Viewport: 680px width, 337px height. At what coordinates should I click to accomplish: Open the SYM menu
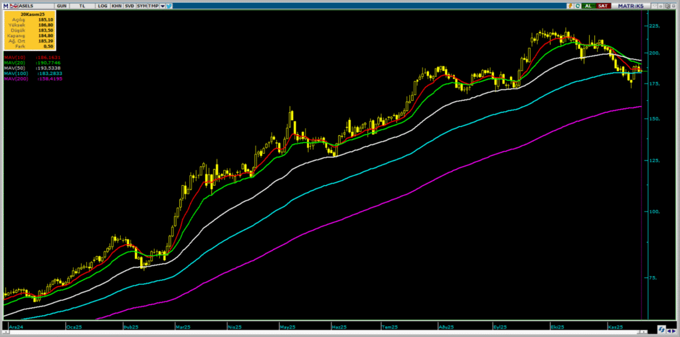click(x=142, y=5)
